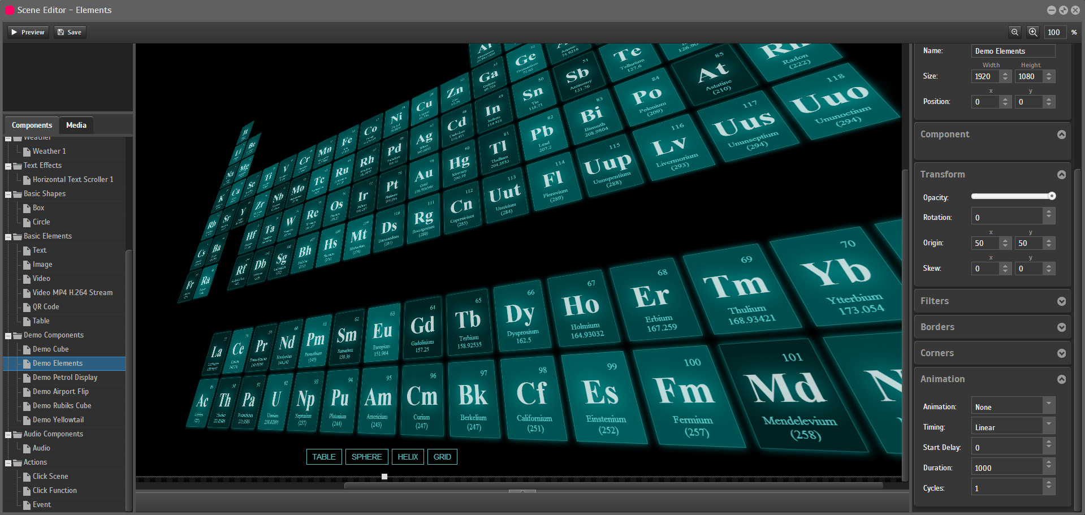Open the Animation type dropdown

click(x=1049, y=405)
